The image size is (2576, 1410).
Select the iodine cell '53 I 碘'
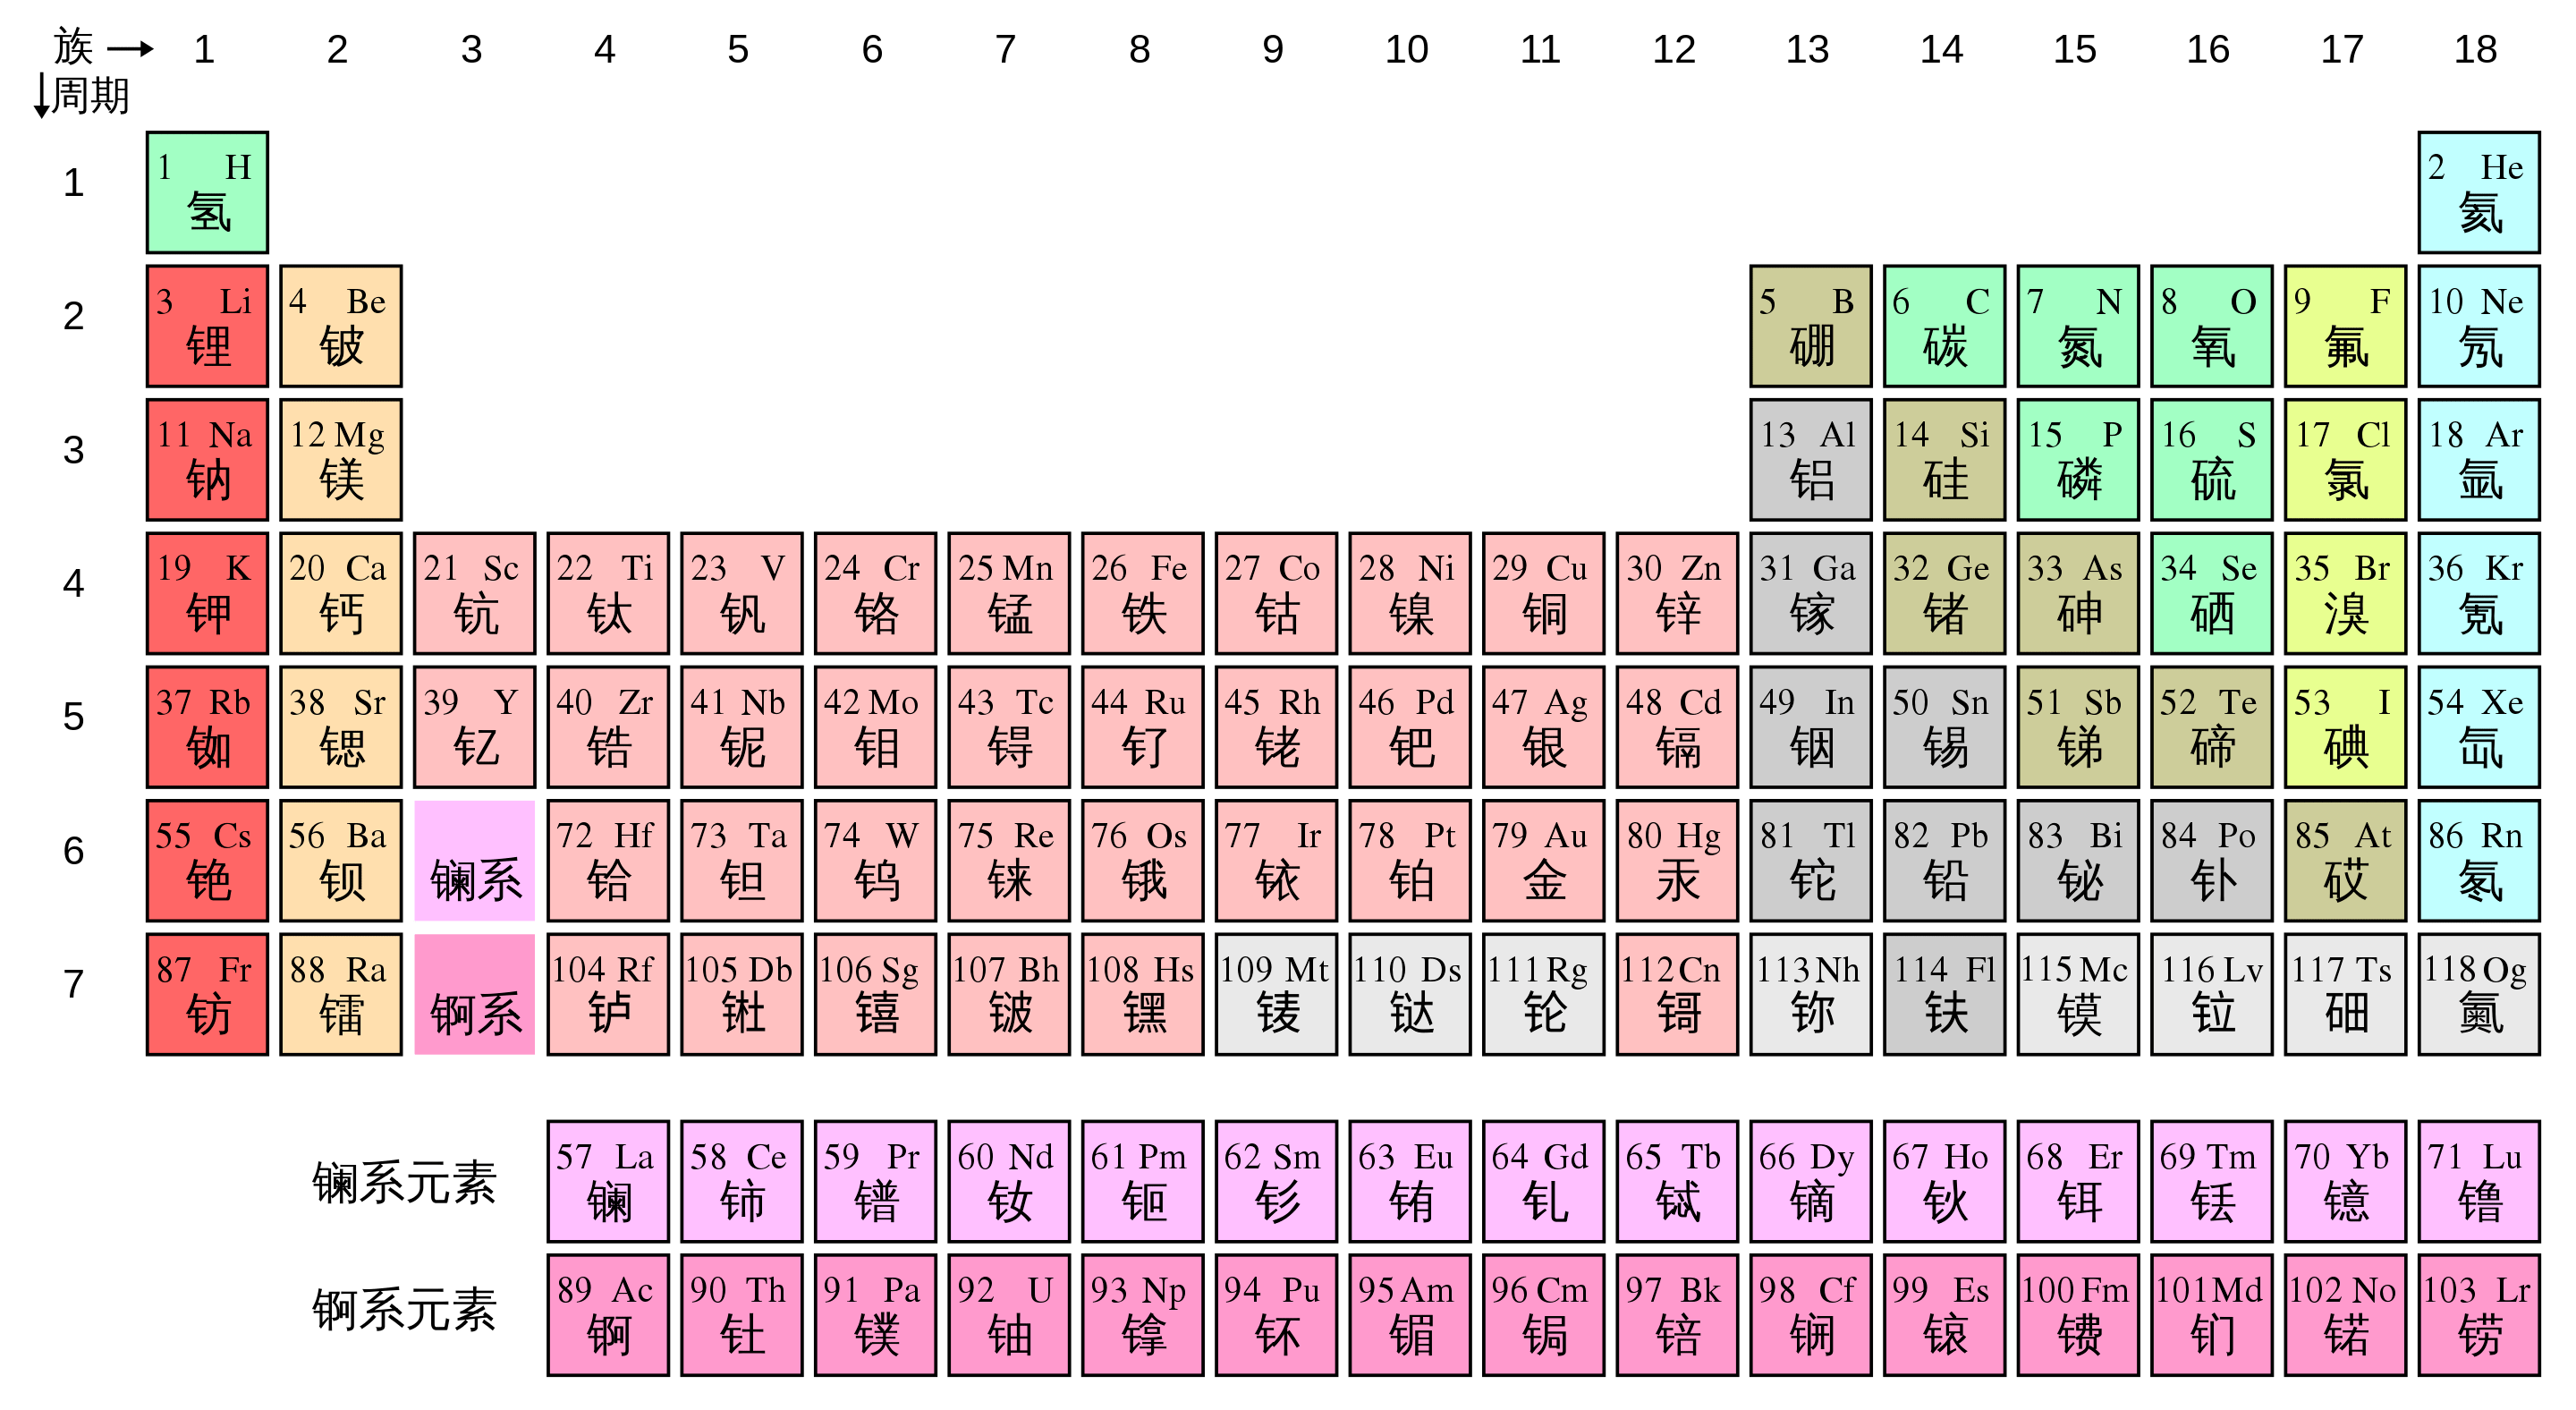(2345, 727)
